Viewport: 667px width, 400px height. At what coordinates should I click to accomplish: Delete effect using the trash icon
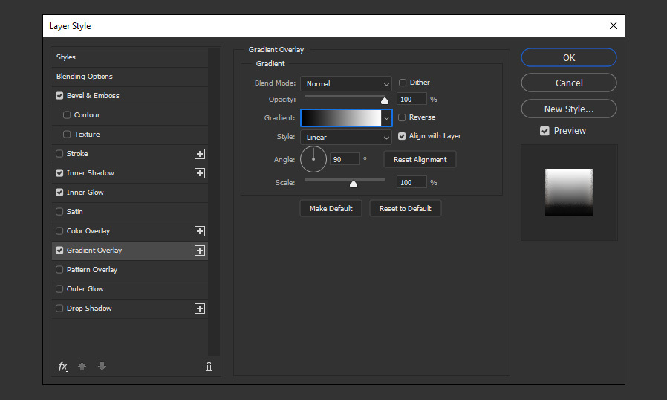click(209, 367)
